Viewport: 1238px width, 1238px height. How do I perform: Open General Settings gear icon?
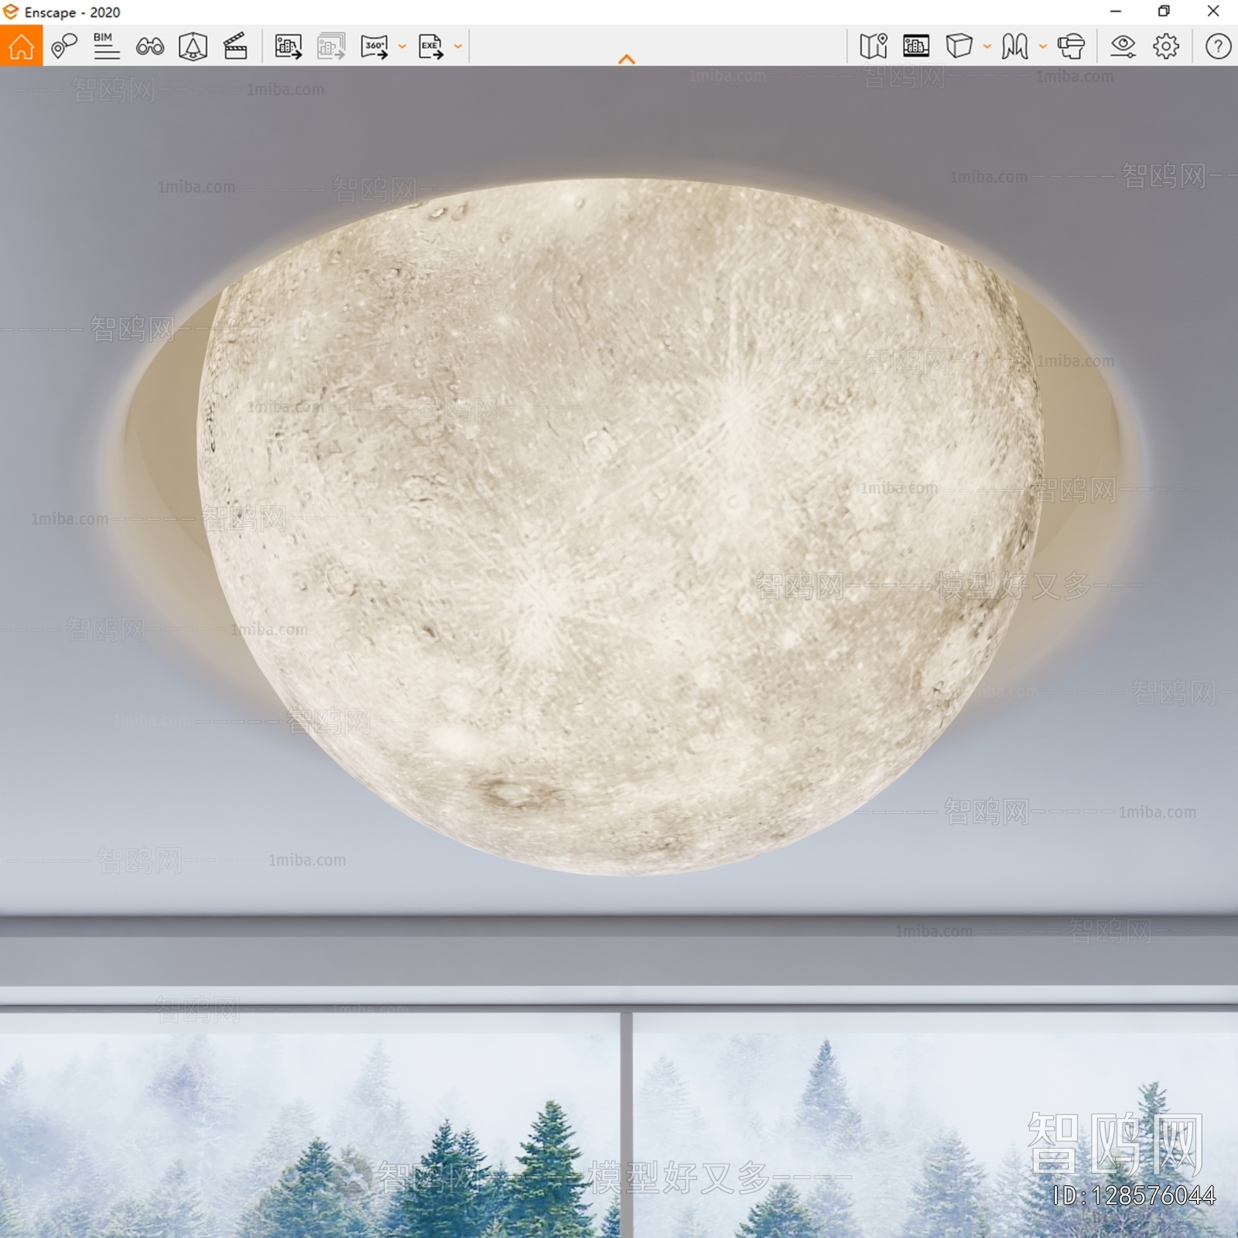click(x=1166, y=46)
